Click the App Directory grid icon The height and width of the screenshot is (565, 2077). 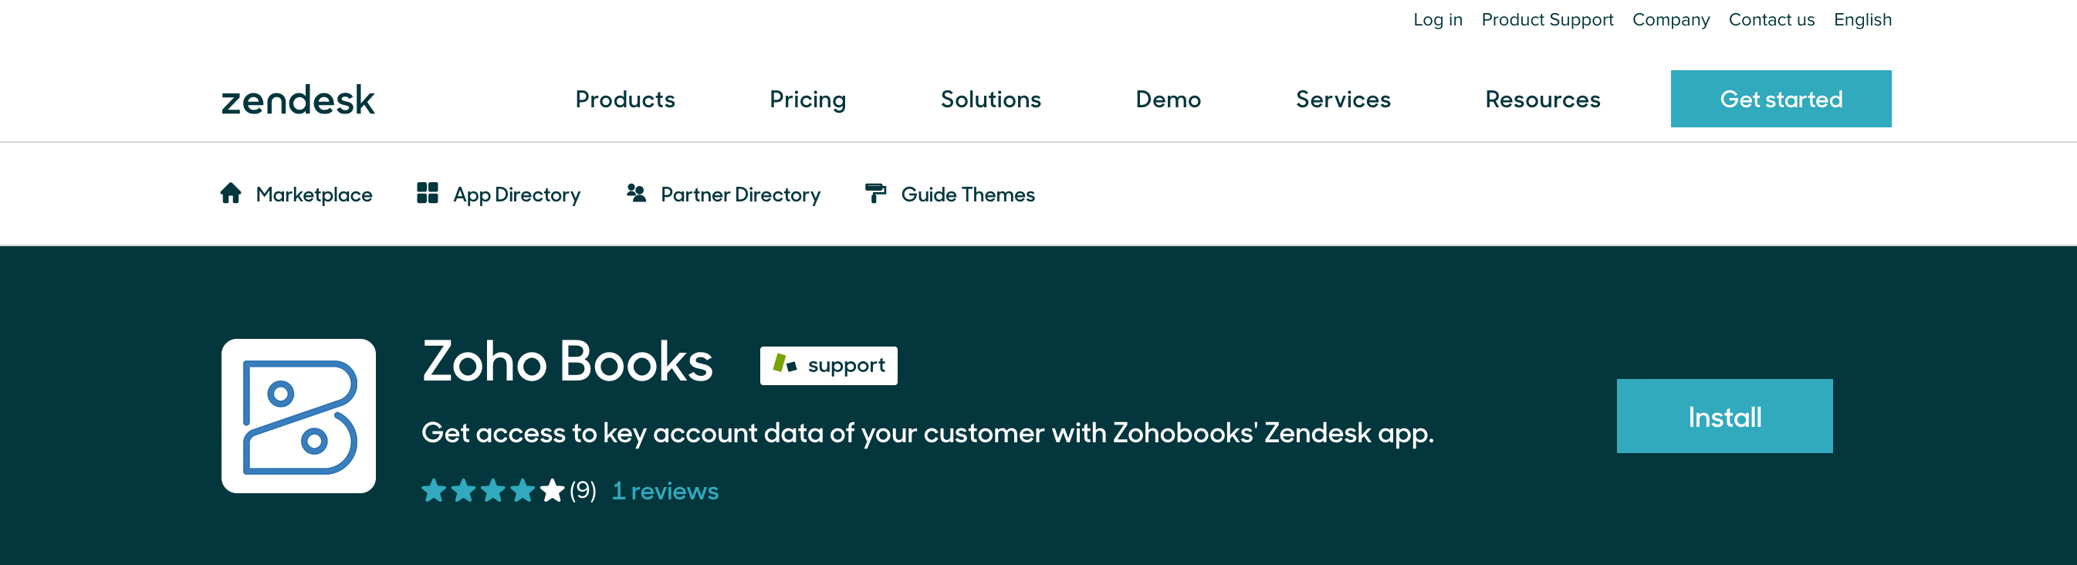[x=428, y=194]
